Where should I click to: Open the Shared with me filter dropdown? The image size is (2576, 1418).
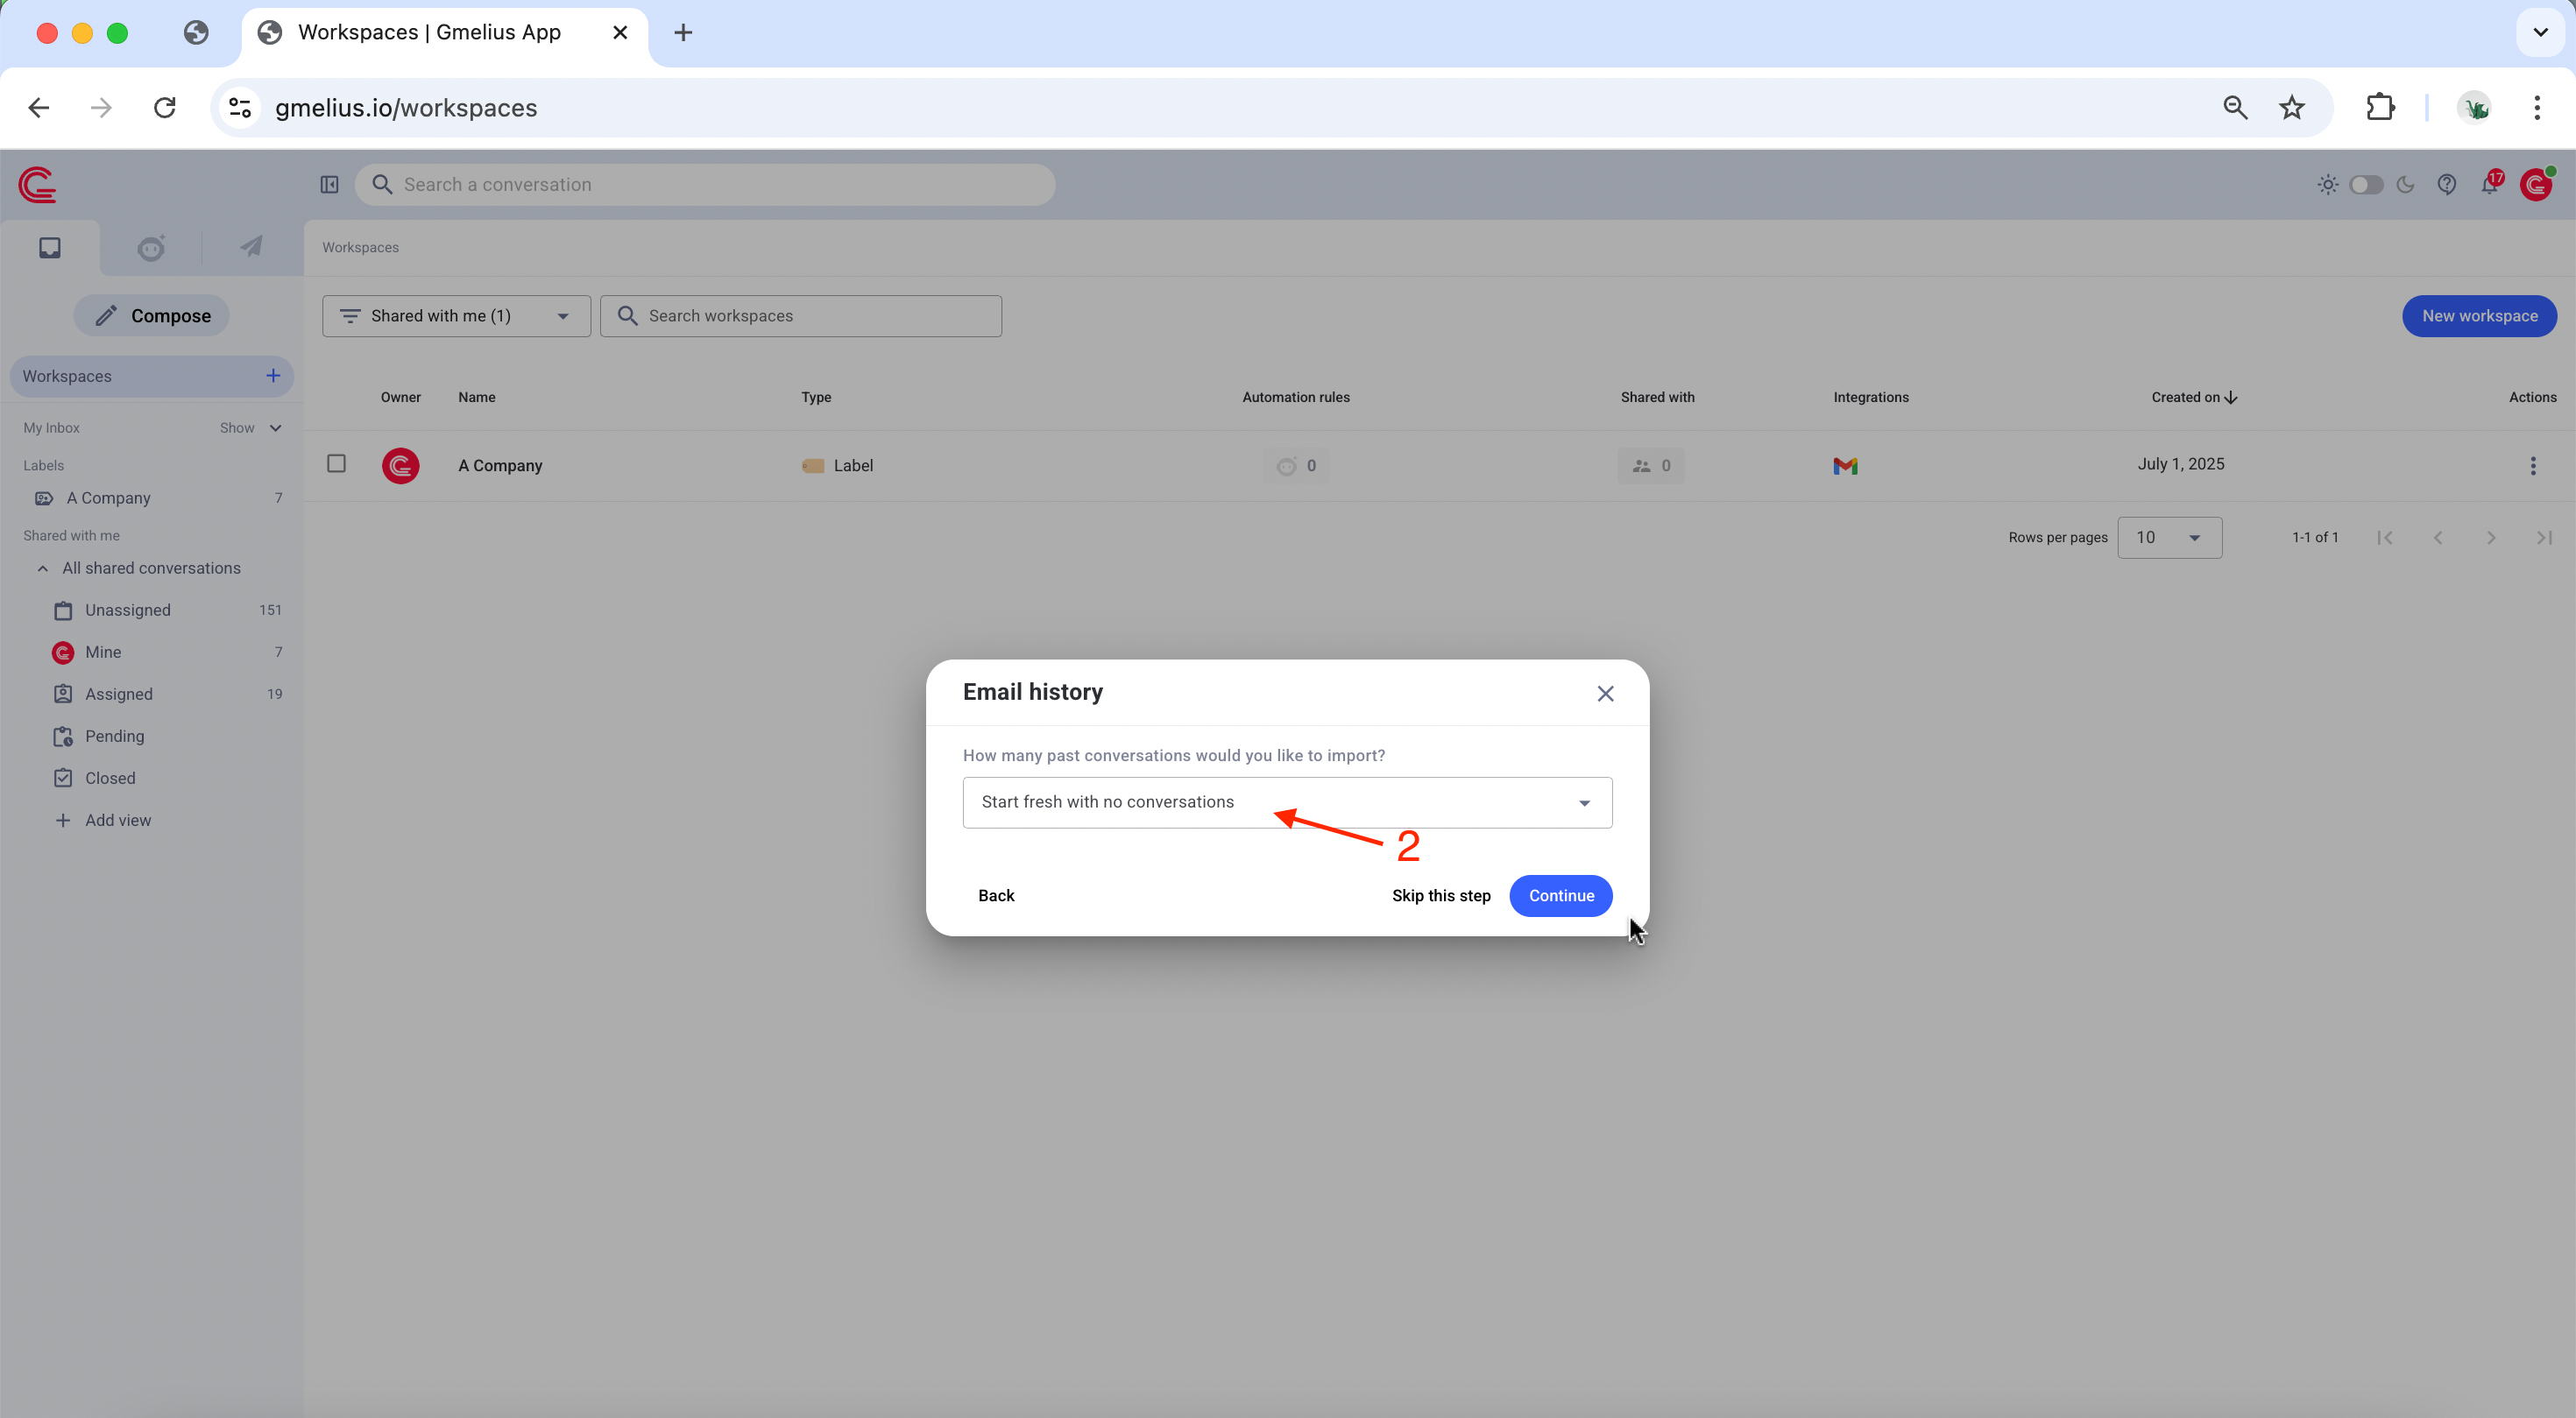tap(456, 316)
